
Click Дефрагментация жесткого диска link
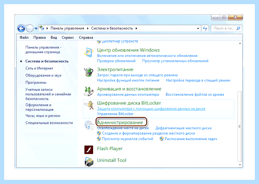tap(183, 128)
